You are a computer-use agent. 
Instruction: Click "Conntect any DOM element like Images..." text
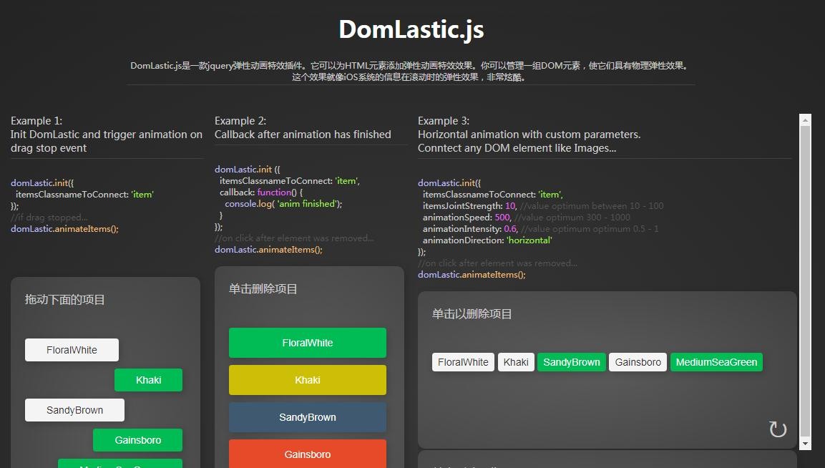tap(517, 148)
